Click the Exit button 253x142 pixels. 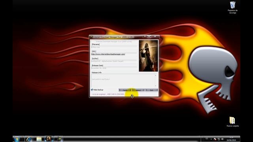click(151, 90)
